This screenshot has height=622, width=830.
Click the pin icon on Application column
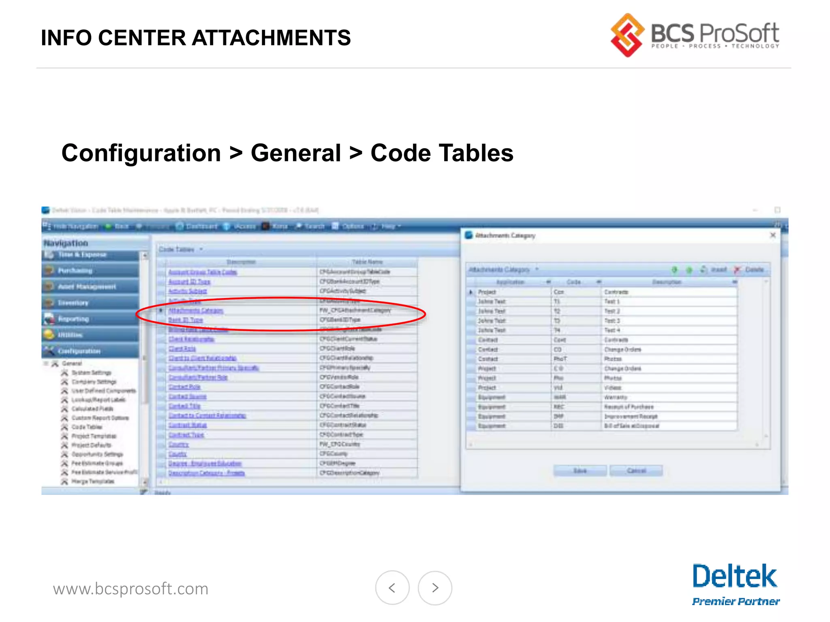click(548, 282)
